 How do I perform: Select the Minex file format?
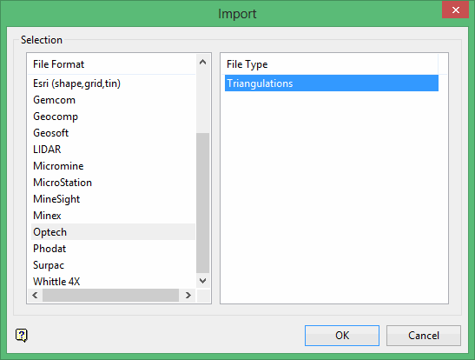113,216
